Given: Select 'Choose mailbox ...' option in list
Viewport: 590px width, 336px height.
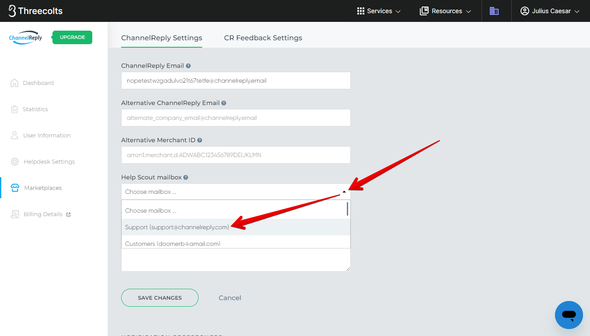Looking at the screenshot, I should click(236, 210).
